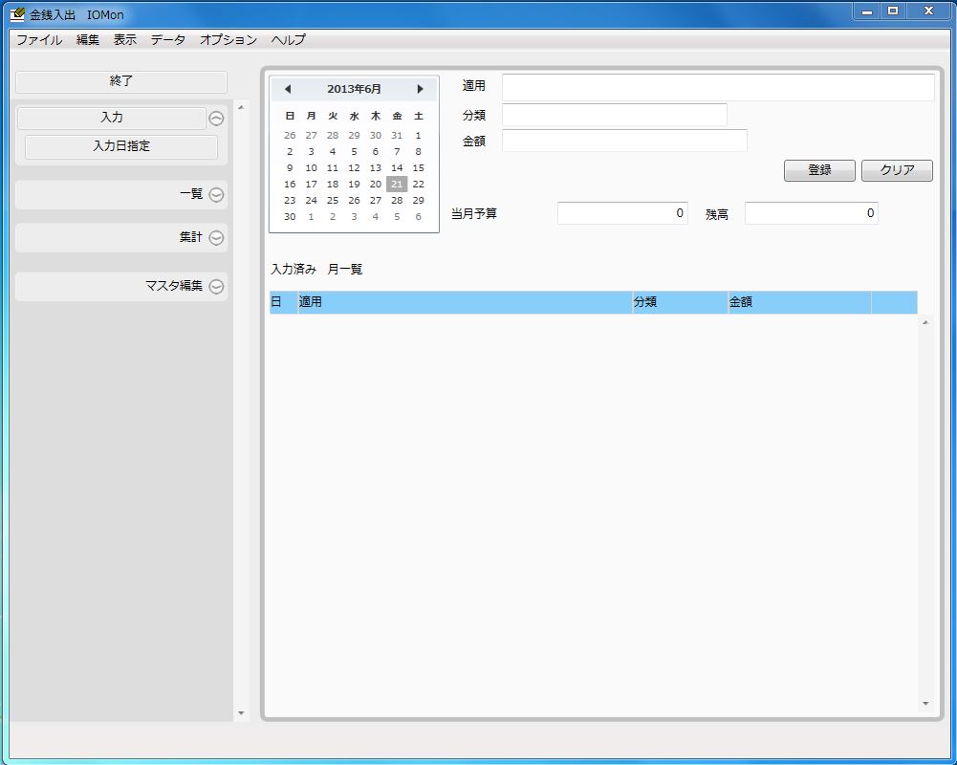Image resolution: width=957 pixels, height=765 pixels.
Task: Go to previous month in calendar
Action: (288, 89)
